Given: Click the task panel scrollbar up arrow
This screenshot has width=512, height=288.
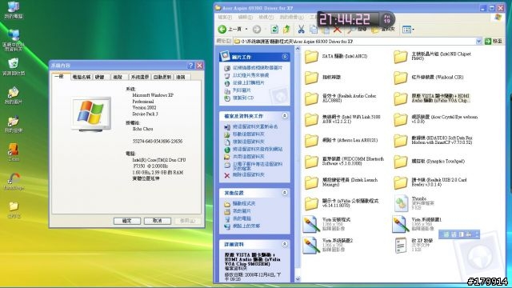Looking at the screenshot, I should [298, 49].
